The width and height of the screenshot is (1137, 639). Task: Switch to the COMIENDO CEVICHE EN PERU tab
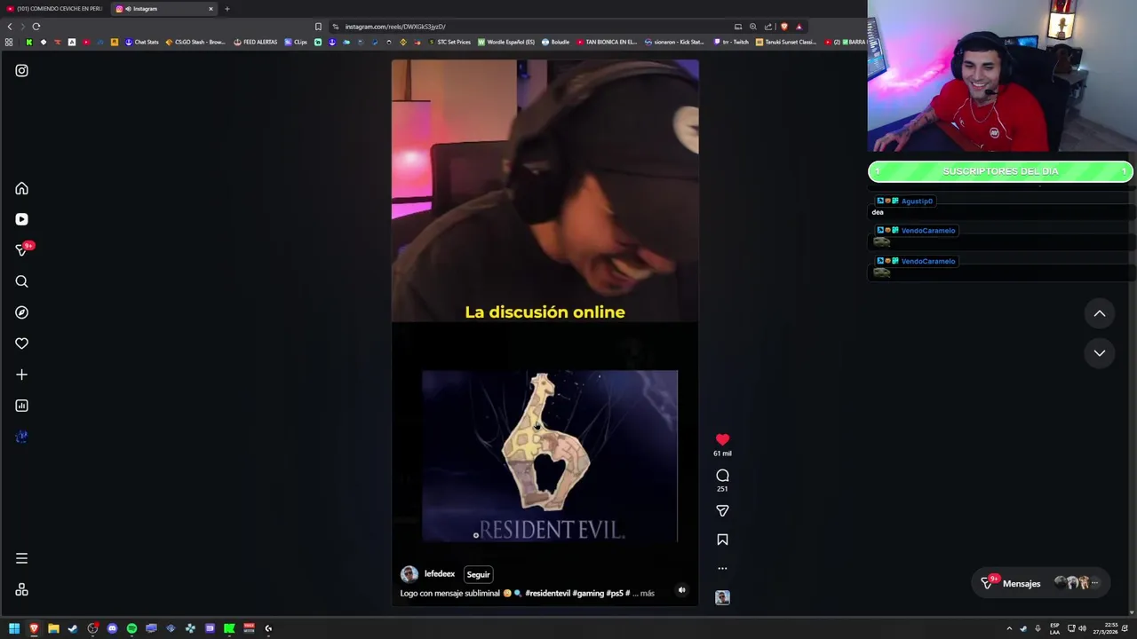(55, 9)
